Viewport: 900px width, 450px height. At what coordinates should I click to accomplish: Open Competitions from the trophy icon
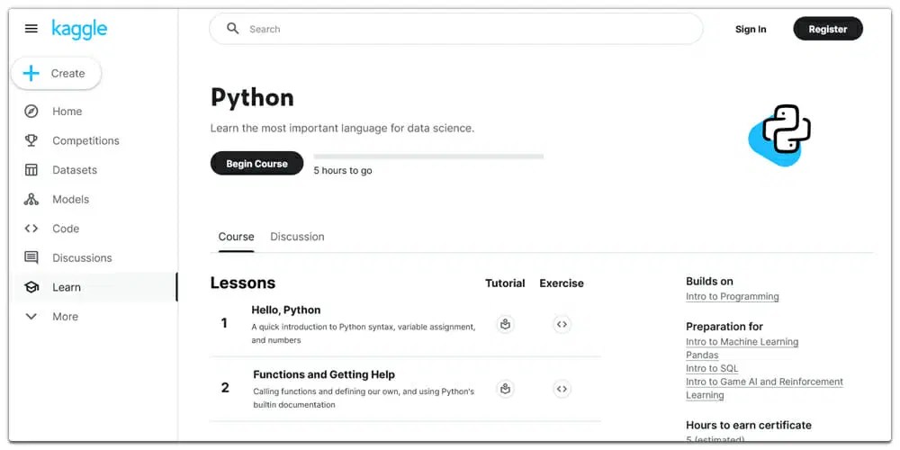pos(31,140)
